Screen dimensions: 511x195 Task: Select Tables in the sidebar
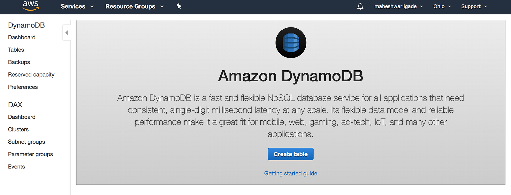click(16, 50)
